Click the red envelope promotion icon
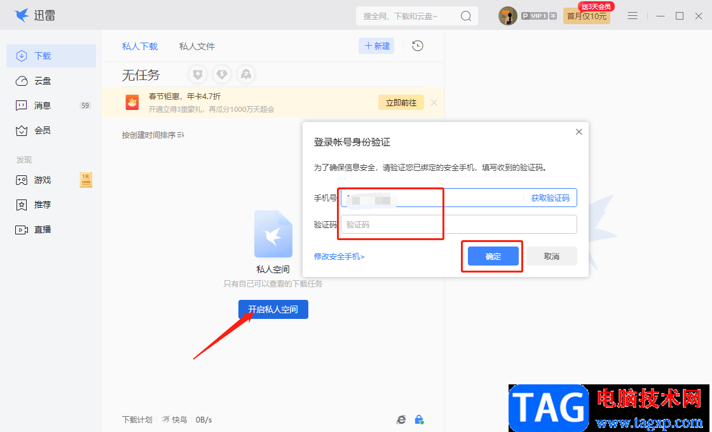This screenshot has width=712, height=432. click(x=132, y=102)
